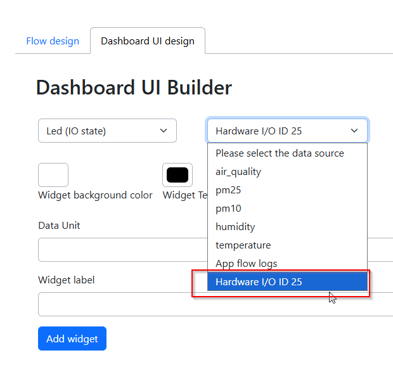Screen dimensions: 393x374
Task: Pick the pm25 data source option
Action: 228,190
